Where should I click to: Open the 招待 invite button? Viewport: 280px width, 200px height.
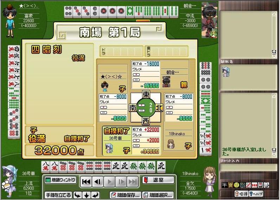point(242,194)
